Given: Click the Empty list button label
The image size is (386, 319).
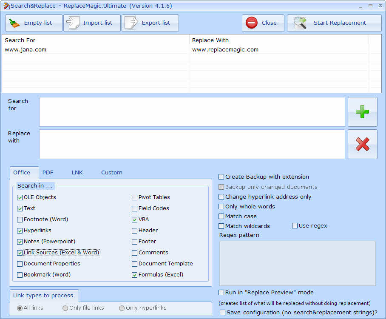Looking at the screenshot, I should (x=38, y=23).
